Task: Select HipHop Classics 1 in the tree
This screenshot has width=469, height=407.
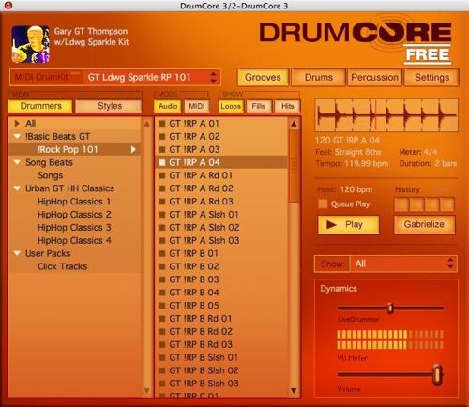Action: pyautogui.click(x=74, y=202)
